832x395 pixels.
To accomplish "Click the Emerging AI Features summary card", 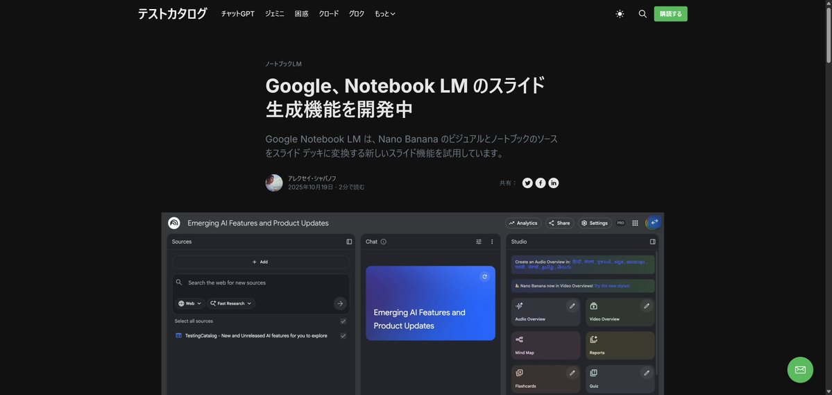I will [430, 303].
